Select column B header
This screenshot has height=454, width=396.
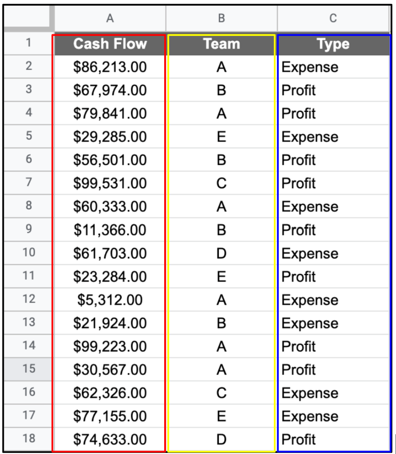pyautogui.click(x=221, y=18)
